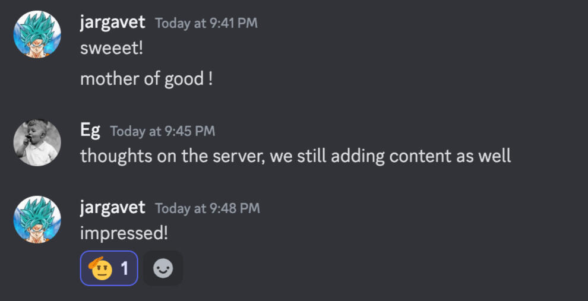The height and width of the screenshot is (301, 588).
Task: Click jargavet's avatar beside the 9:48 PM message
Action: point(37,220)
